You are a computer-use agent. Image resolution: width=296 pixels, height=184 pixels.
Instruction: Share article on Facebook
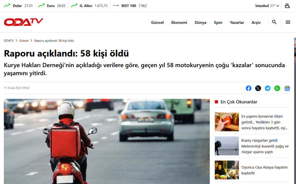[249, 88]
